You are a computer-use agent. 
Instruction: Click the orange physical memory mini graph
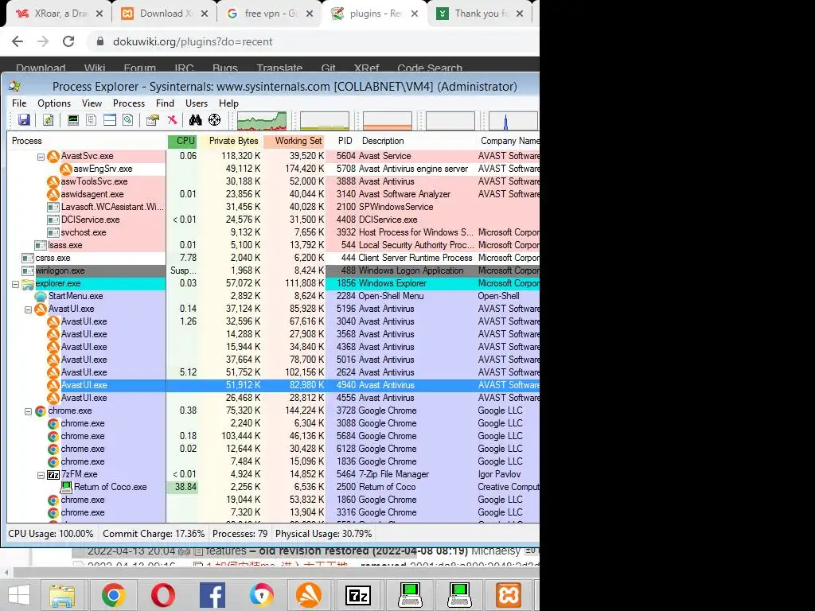[x=388, y=121]
